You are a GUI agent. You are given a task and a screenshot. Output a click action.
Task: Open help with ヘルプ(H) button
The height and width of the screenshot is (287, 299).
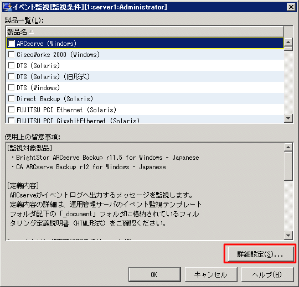pyautogui.click(x=267, y=274)
